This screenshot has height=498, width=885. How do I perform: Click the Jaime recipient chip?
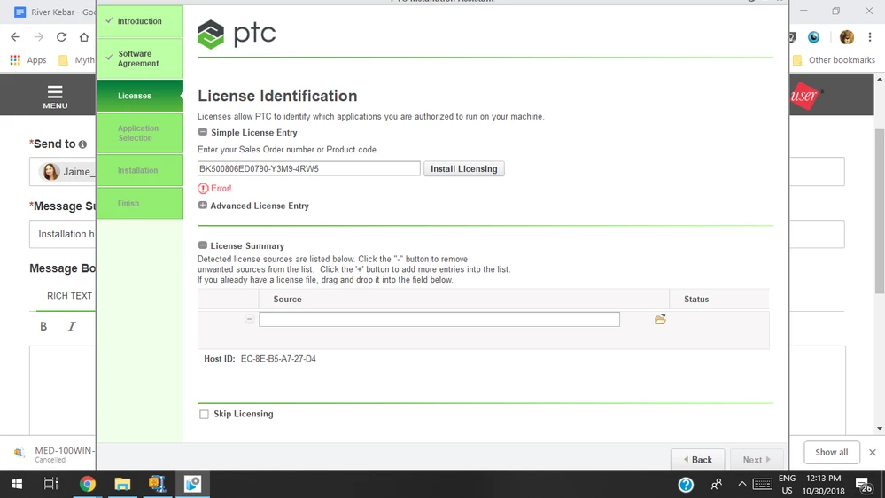(66, 172)
